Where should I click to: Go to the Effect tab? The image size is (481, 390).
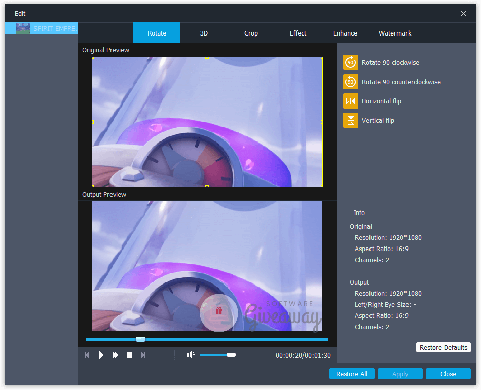[298, 33]
